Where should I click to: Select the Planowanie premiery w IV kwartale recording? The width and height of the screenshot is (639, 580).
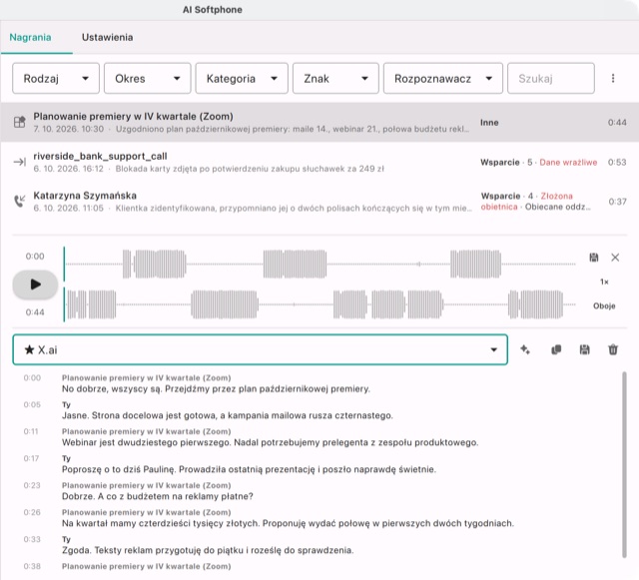(319, 122)
